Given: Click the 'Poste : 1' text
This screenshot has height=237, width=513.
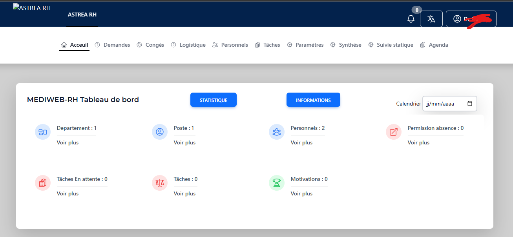Looking at the screenshot, I should coord(184,128).
